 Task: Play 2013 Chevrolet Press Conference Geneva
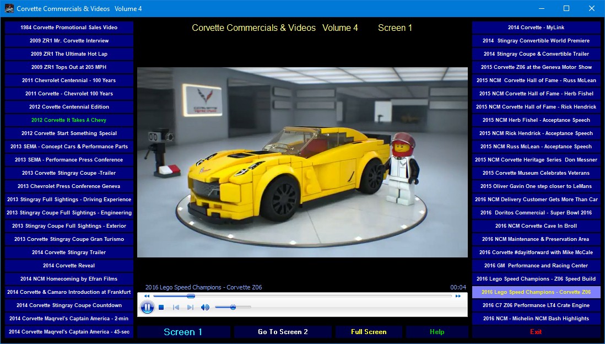(69, 186)
